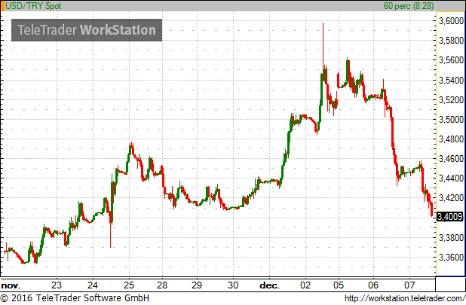The width and height of the screenshot is (466, 305).
Task: Select date 24 on the time axis
Action: (x=93, y=285)
